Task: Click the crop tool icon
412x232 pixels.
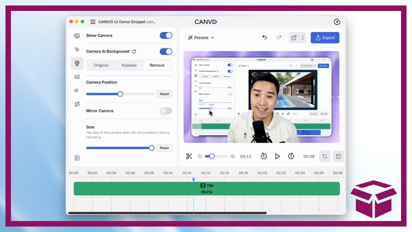Action: 325,156
